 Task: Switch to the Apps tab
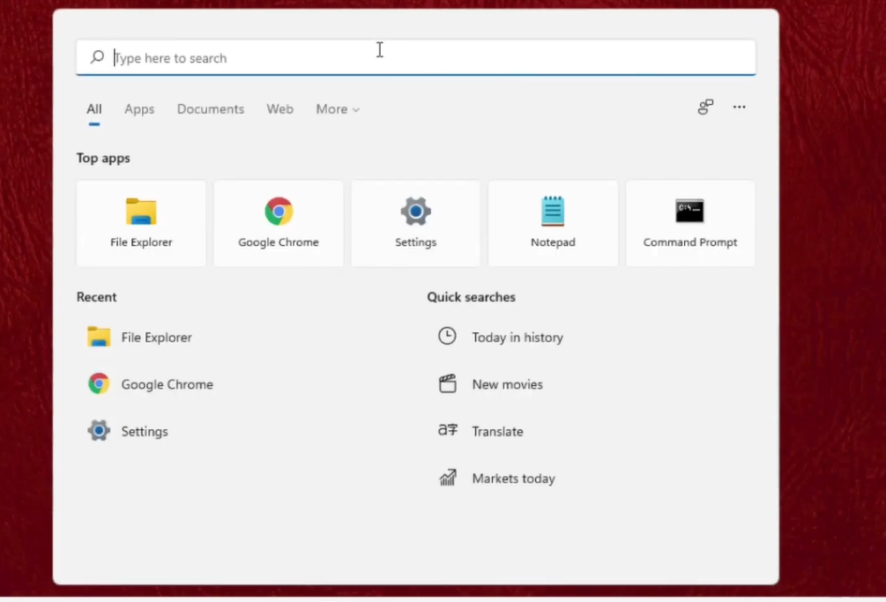pos(139,109)
